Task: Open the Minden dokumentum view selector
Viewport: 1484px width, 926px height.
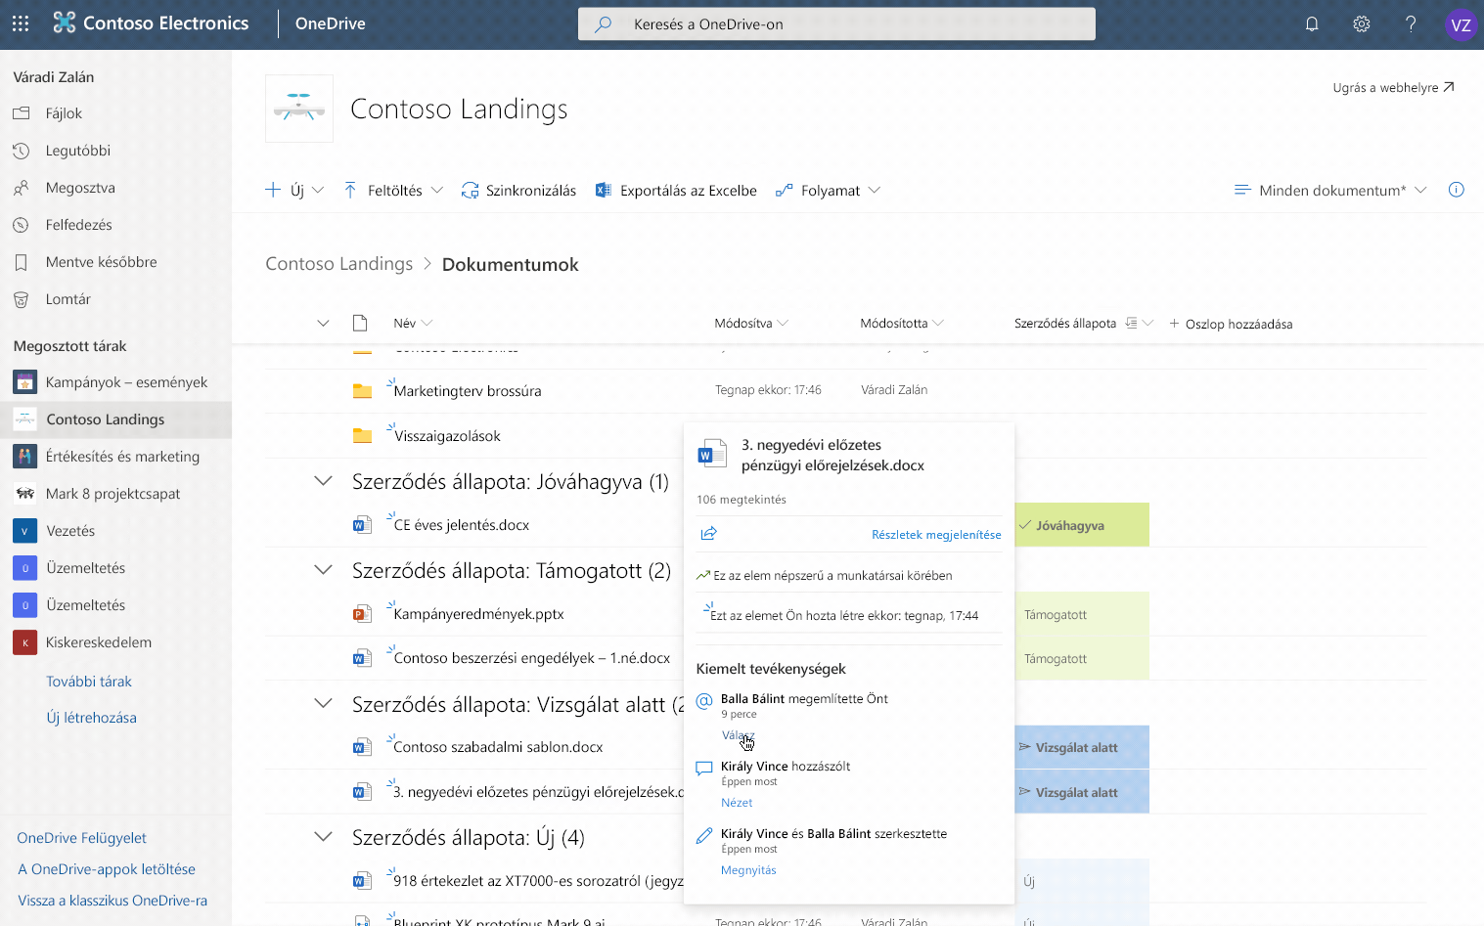Action: pos(1330,191)
